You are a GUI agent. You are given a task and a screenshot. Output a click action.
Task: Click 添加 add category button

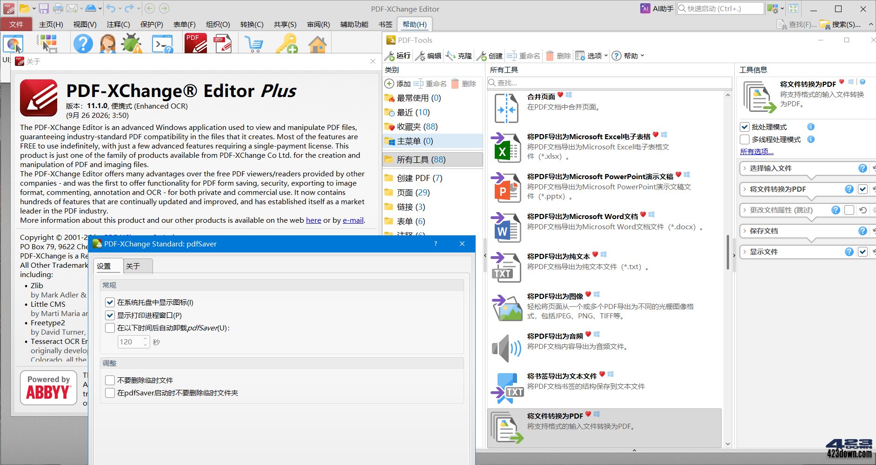point(398,84)
